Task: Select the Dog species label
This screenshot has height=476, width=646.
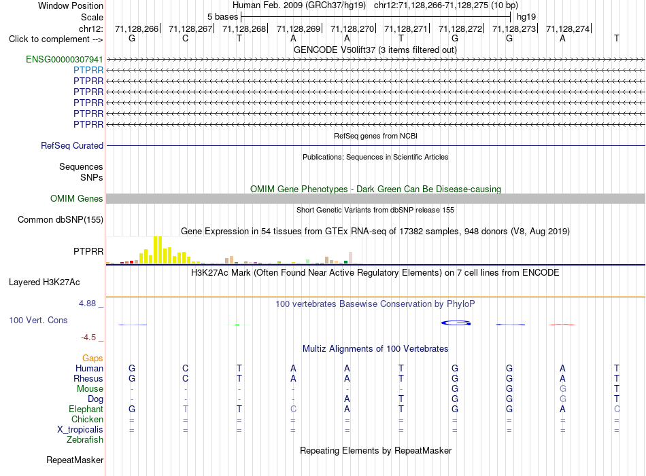Action: (95, 399)
